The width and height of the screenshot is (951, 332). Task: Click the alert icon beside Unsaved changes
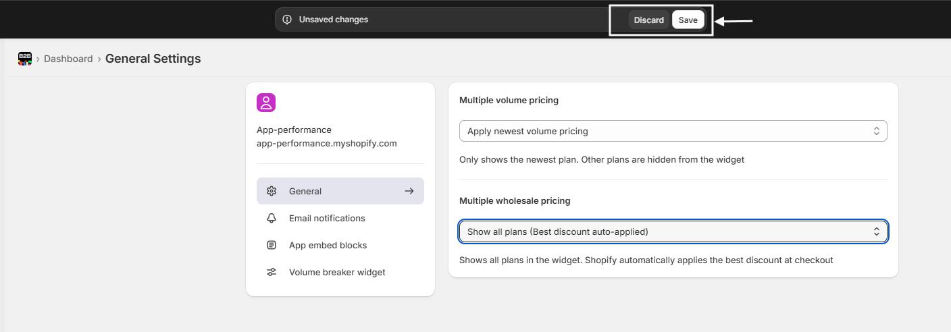[x=287, y=20]
